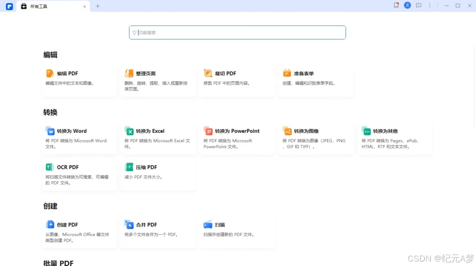Maximize the application window
This screenshot has width=476, height=266.
pos(458,5)
